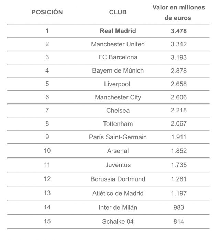Select the Arsenal club name
Image resolution: width=220 pixels, height=240 pixels.
coord(118,151)
